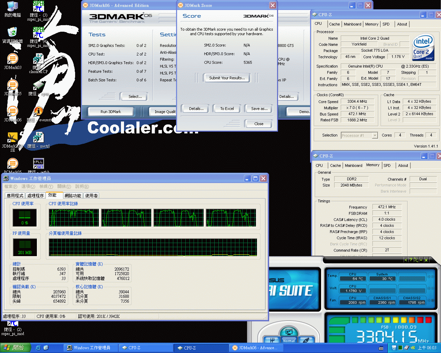441x353 pixels.
Task: Switch to Cache tab in upper CPU-Z
Action: (334, 24)
